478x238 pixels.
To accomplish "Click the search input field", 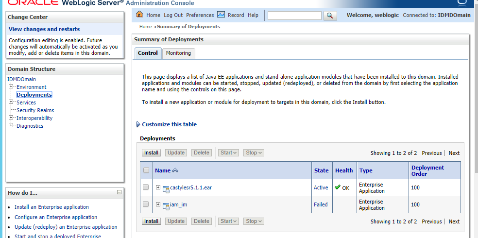I will [294, 15].
